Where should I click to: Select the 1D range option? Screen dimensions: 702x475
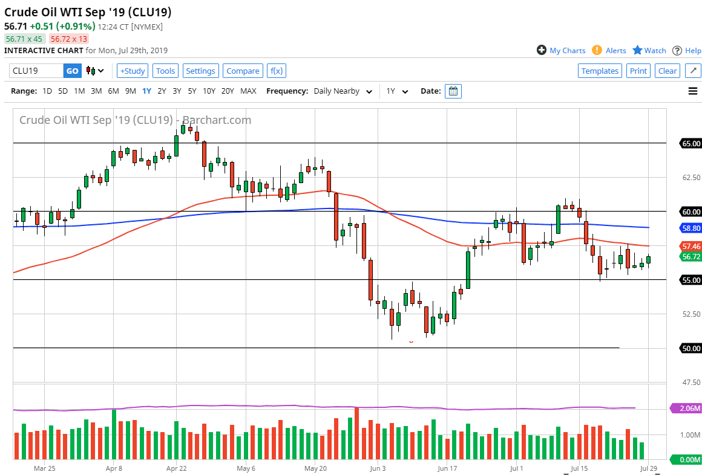point(47,91)
